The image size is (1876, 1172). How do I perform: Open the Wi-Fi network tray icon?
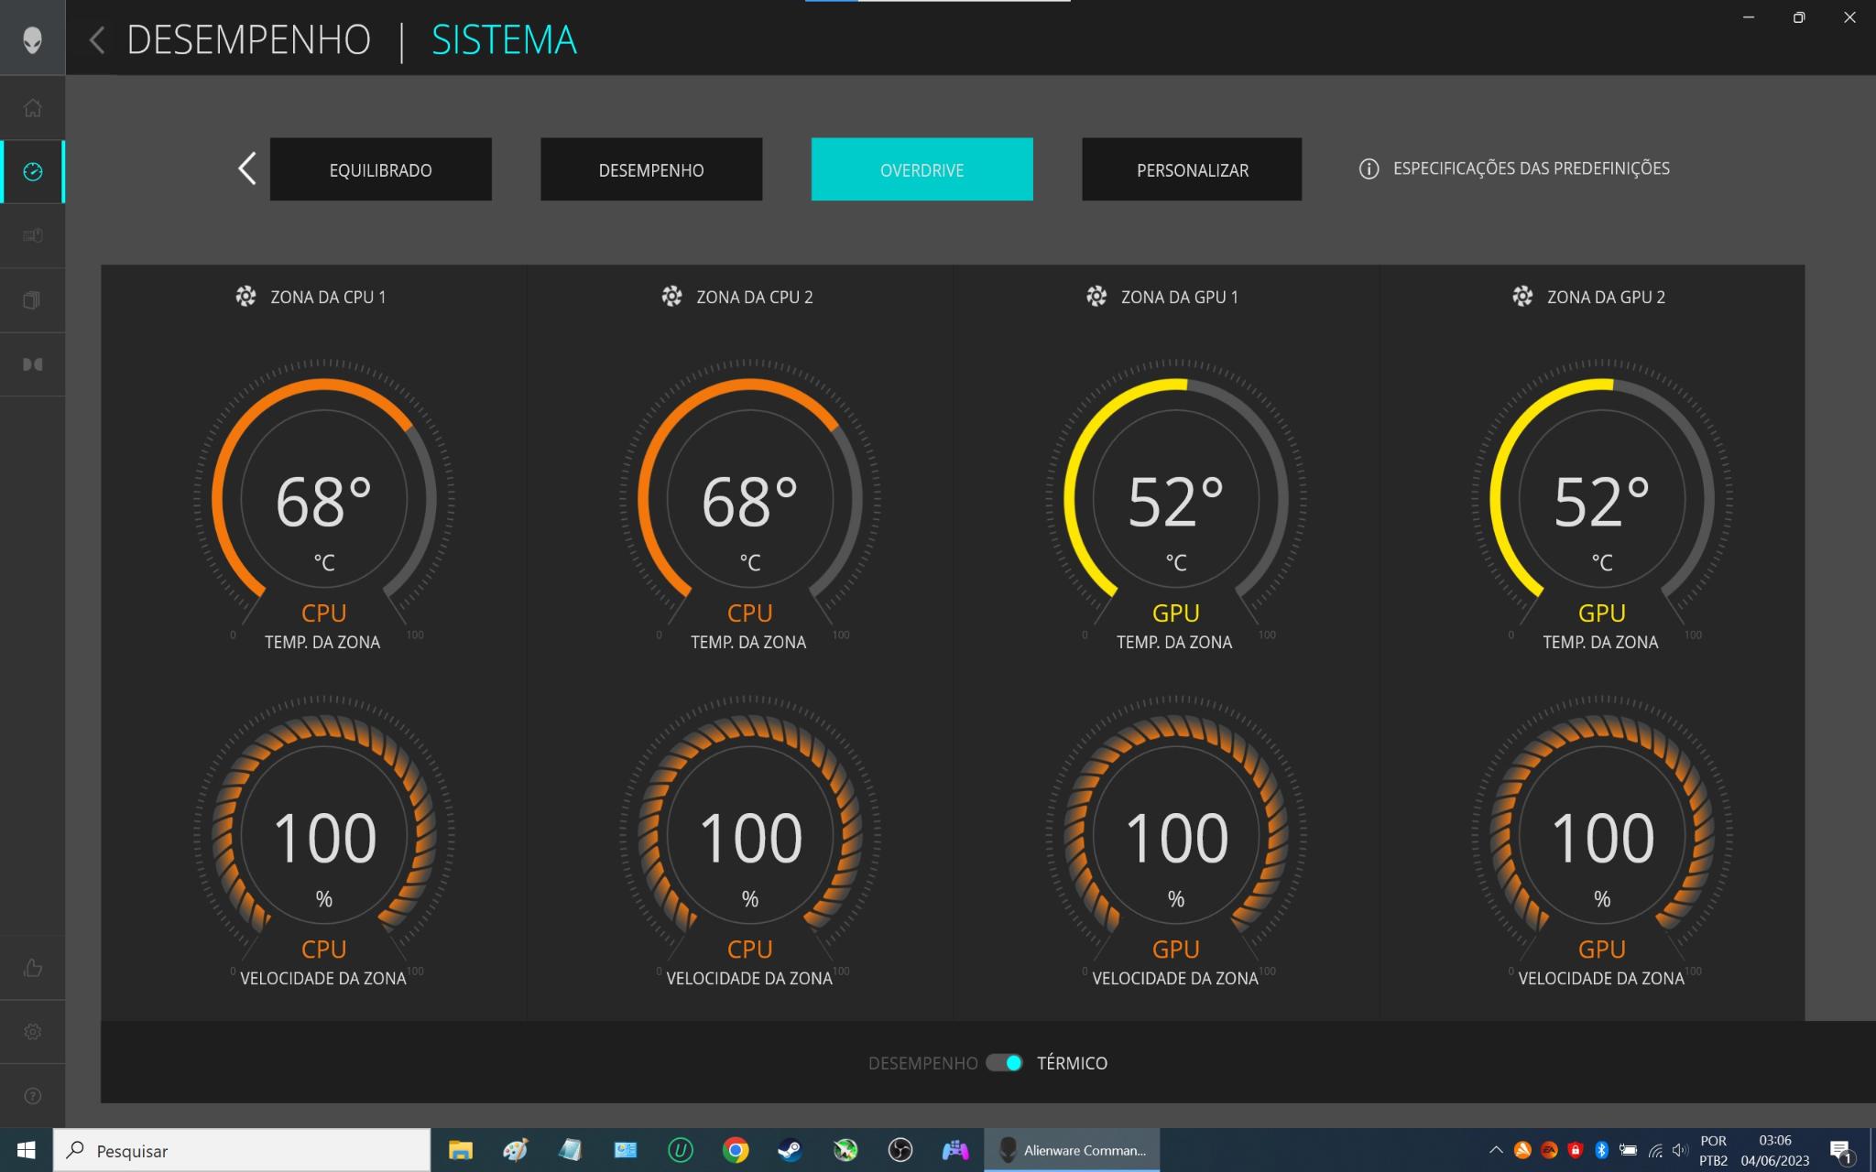coord(1654,1150)
